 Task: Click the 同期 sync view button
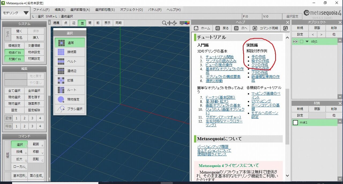118,23
